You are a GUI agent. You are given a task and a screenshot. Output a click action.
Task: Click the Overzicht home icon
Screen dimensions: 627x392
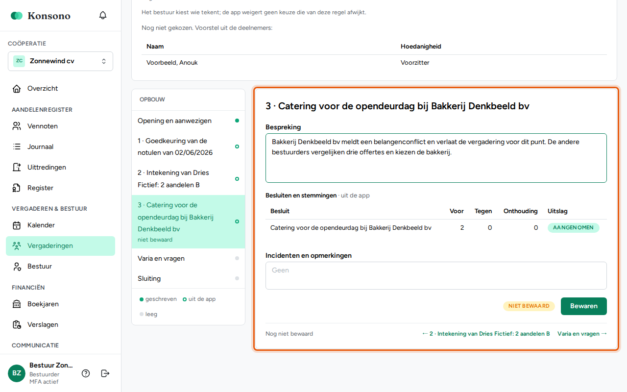pos(17,89)
